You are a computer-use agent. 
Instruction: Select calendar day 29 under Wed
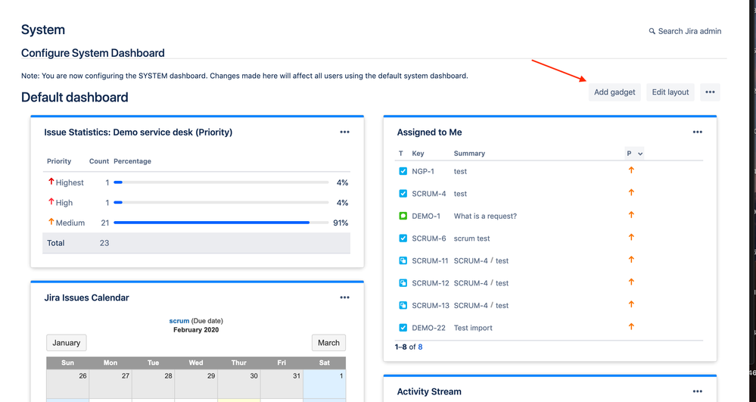[196, 384]
